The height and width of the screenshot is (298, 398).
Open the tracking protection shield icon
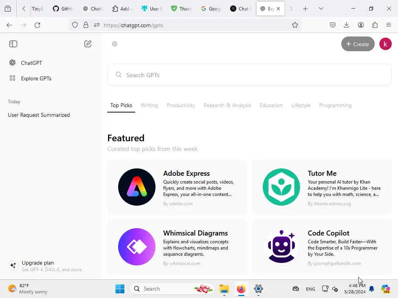(x=75, y=25)
